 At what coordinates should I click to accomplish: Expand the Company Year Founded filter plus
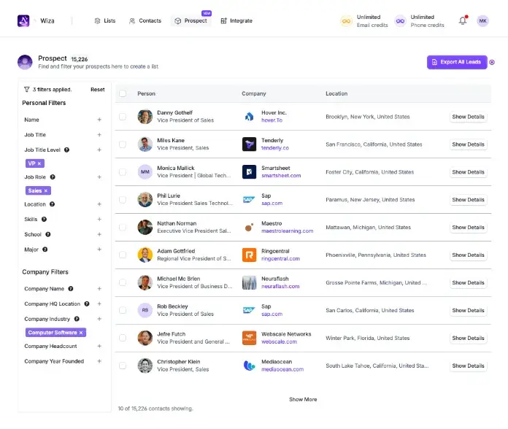tap(99, 361)
